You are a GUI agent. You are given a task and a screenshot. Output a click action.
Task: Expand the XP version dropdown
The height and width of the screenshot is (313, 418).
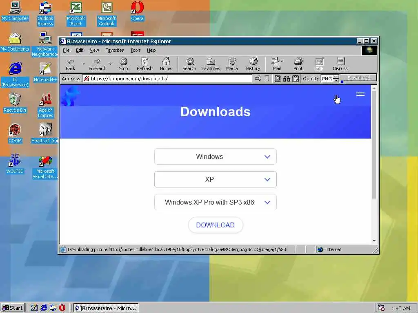[x=216, y=179]
